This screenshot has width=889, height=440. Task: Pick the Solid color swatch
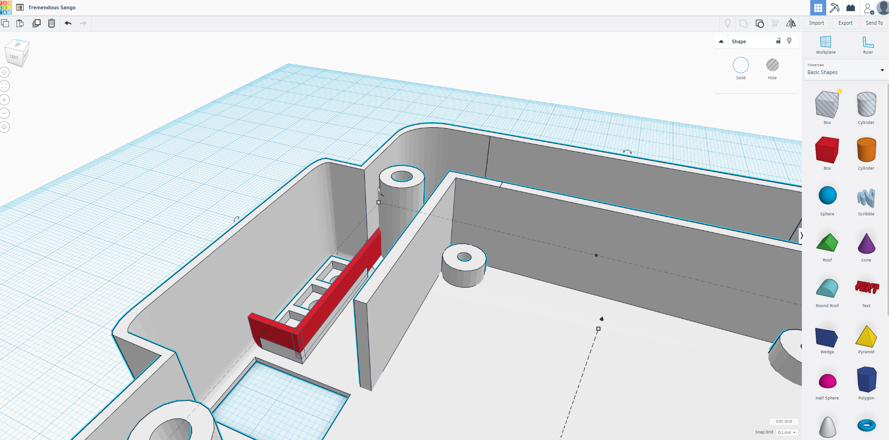point(740,65)
